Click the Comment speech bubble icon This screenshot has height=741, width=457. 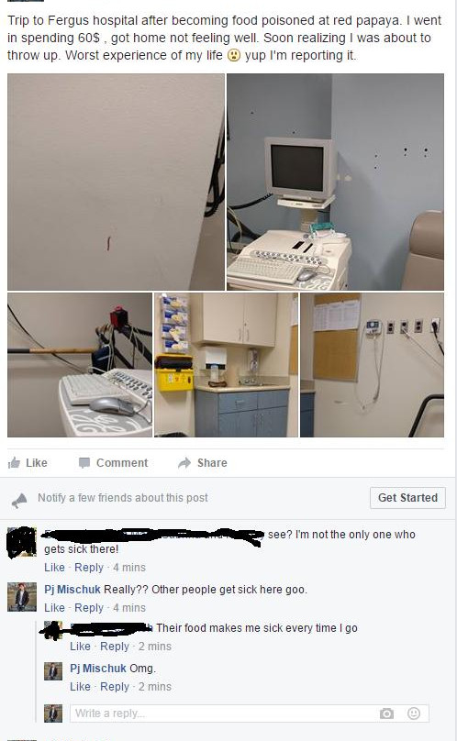point(84,462)
